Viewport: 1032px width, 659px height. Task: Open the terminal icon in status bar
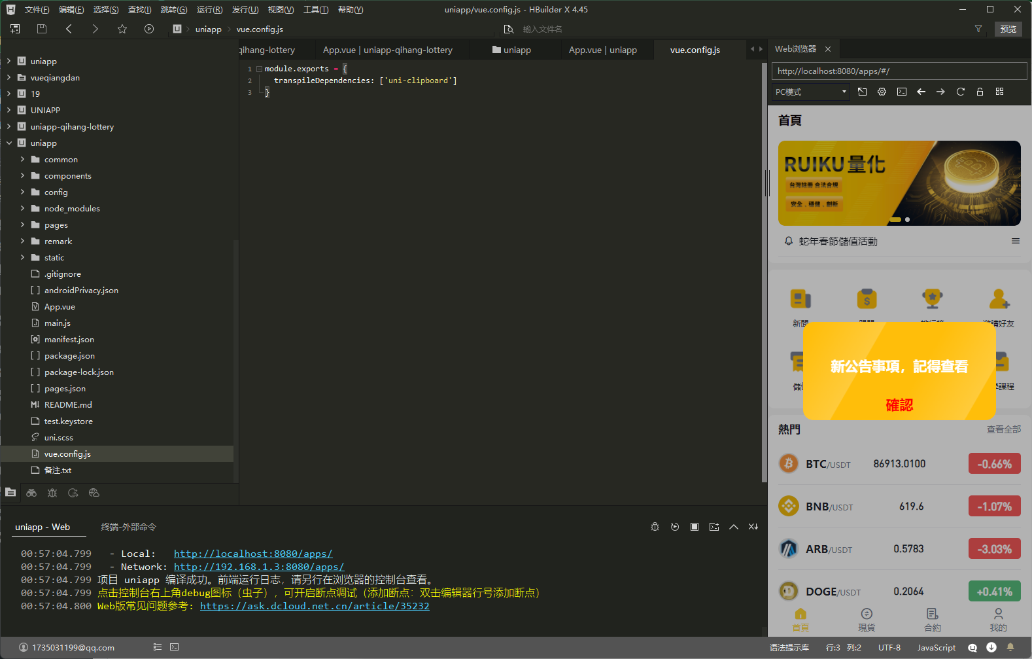coord(174,647)
